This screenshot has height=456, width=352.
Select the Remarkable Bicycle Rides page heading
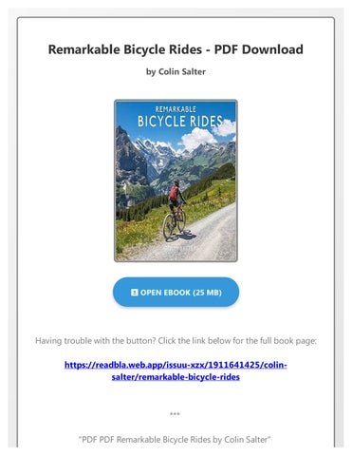[x=176, y=49]
